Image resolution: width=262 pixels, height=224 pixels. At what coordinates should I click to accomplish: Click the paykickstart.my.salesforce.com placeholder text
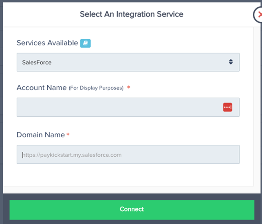[72, 155]
